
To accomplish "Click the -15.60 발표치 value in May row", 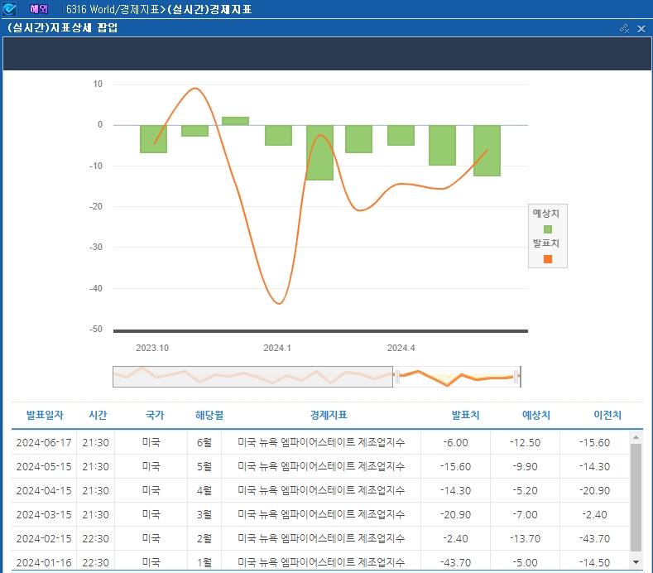I will [455, 467].
